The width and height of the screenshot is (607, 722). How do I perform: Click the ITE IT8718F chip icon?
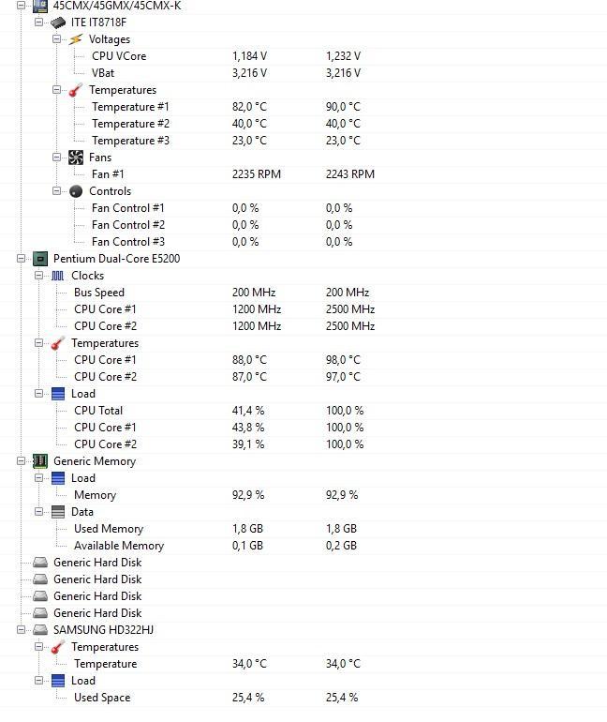pos(58,23)
